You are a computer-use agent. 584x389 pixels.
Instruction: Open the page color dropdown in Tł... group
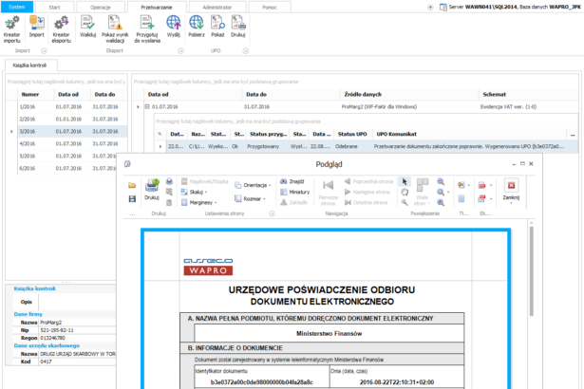(x=468, y=185)
